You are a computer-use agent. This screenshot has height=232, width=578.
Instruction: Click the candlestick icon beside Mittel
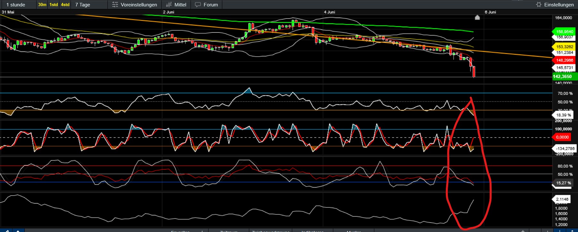169,5
